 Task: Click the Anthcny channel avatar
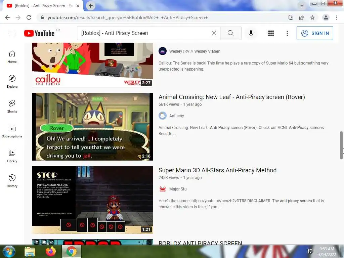(163, 116)
